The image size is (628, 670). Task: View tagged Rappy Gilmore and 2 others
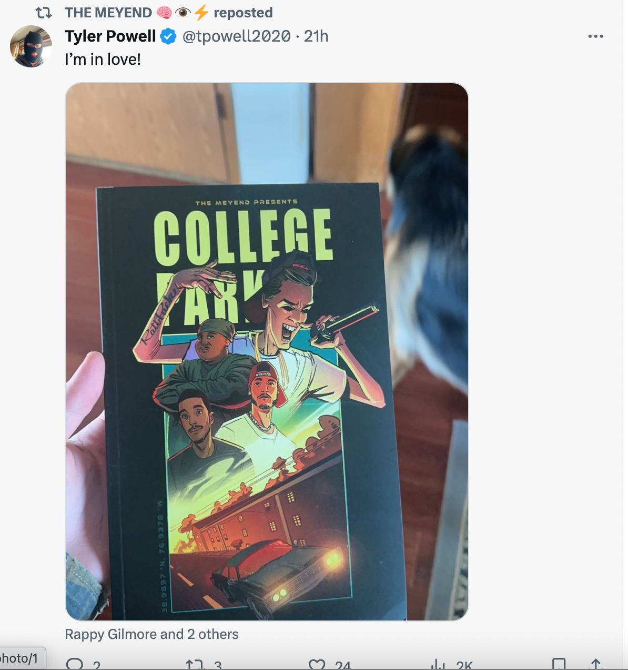click(151, 634)
